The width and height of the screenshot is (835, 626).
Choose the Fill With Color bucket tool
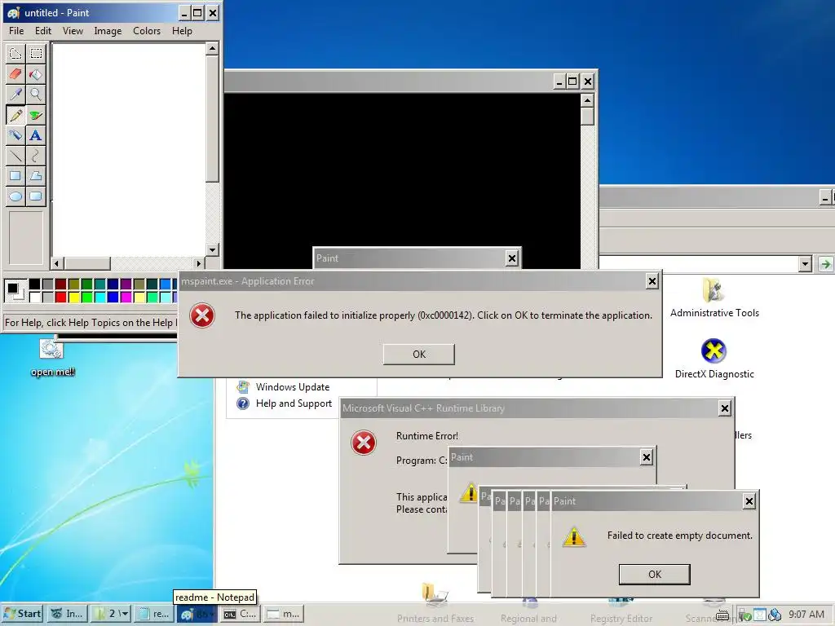(x=36, y=73)
